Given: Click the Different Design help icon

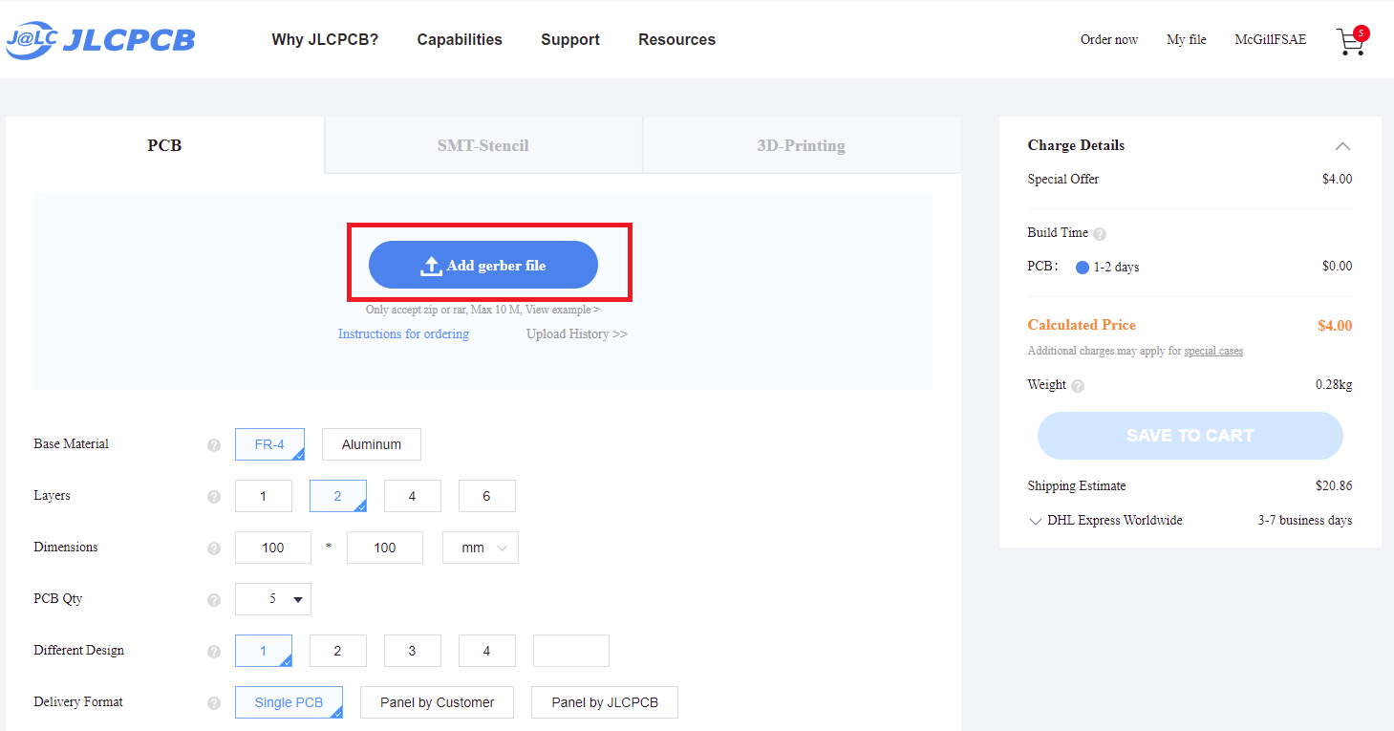Looking at the screenshot, I should point(214,652).
